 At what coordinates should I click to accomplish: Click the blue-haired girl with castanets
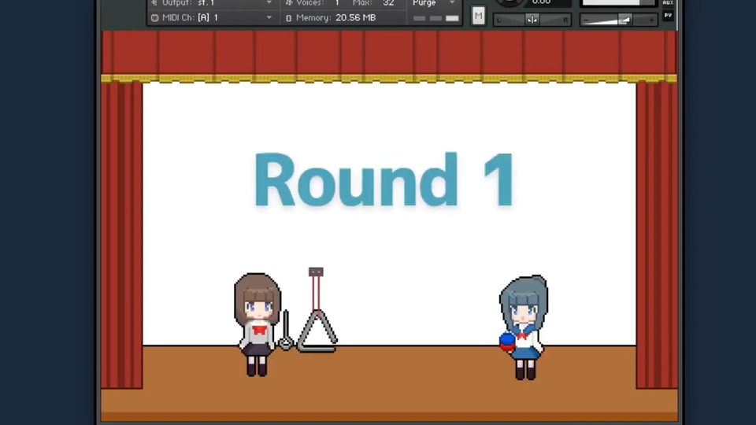coord(524,327)
